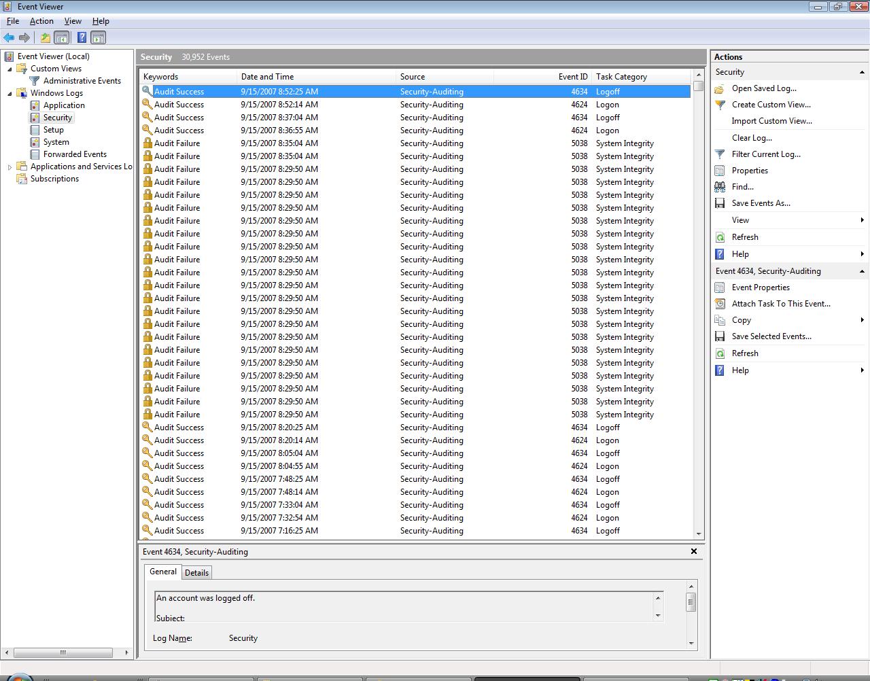Toggle the Action pane visibility in the toolbar
870x681 pixels.
(99, 37)
